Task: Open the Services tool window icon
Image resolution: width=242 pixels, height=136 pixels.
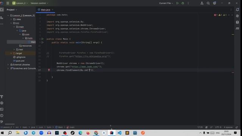Action: (x=2, y=103)
